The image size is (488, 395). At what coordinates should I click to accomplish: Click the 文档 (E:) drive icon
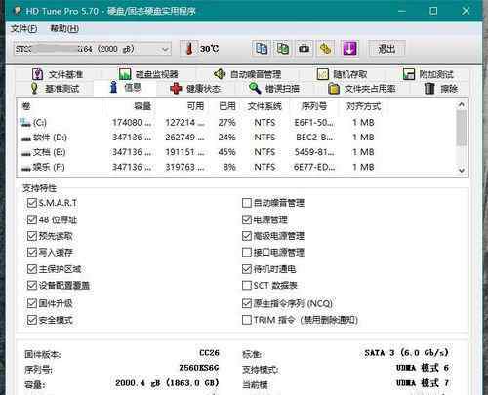pos(26,153)
